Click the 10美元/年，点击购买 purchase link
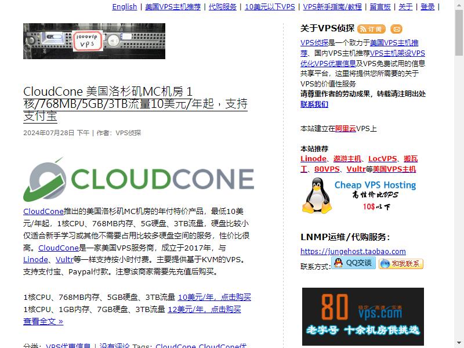 pos(215,297)
